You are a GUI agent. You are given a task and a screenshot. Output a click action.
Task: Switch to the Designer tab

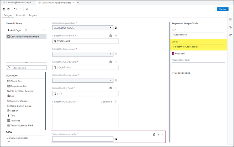coord(8,15)
